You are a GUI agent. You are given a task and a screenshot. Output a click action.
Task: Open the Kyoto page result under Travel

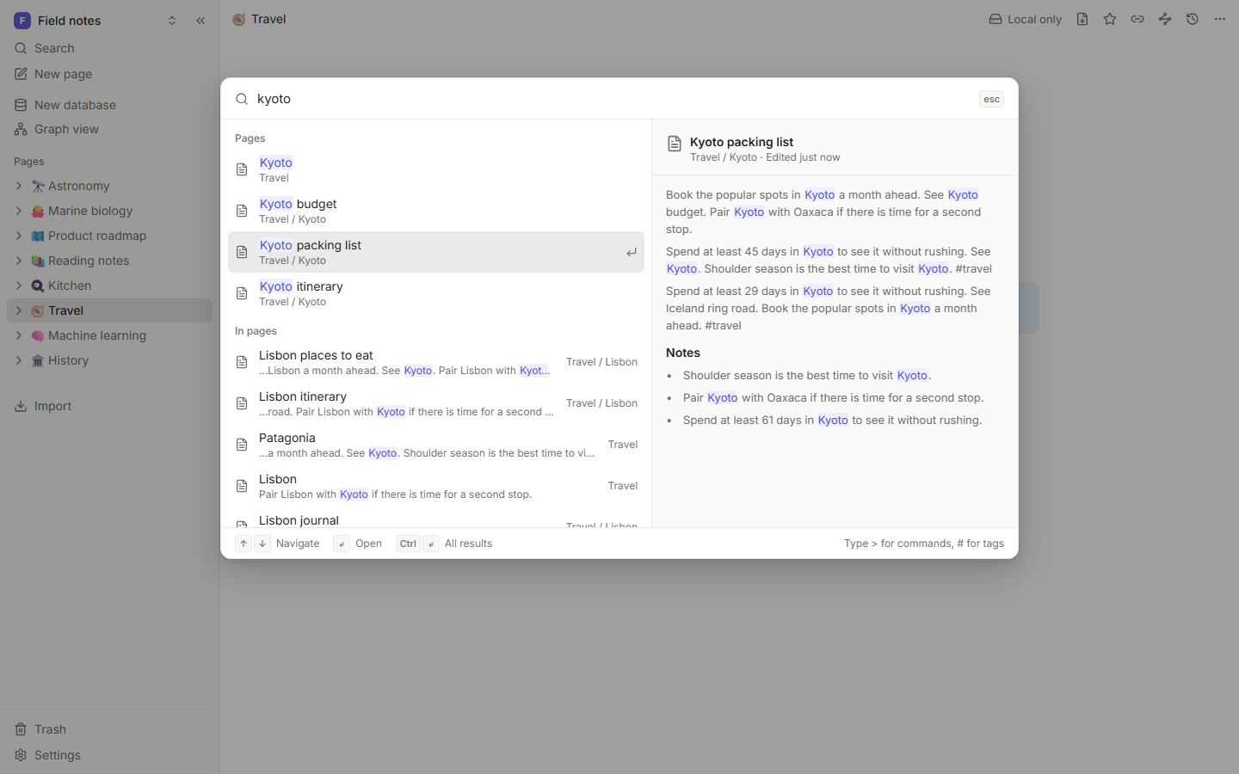pyautogui.click(x=436, y=169)
